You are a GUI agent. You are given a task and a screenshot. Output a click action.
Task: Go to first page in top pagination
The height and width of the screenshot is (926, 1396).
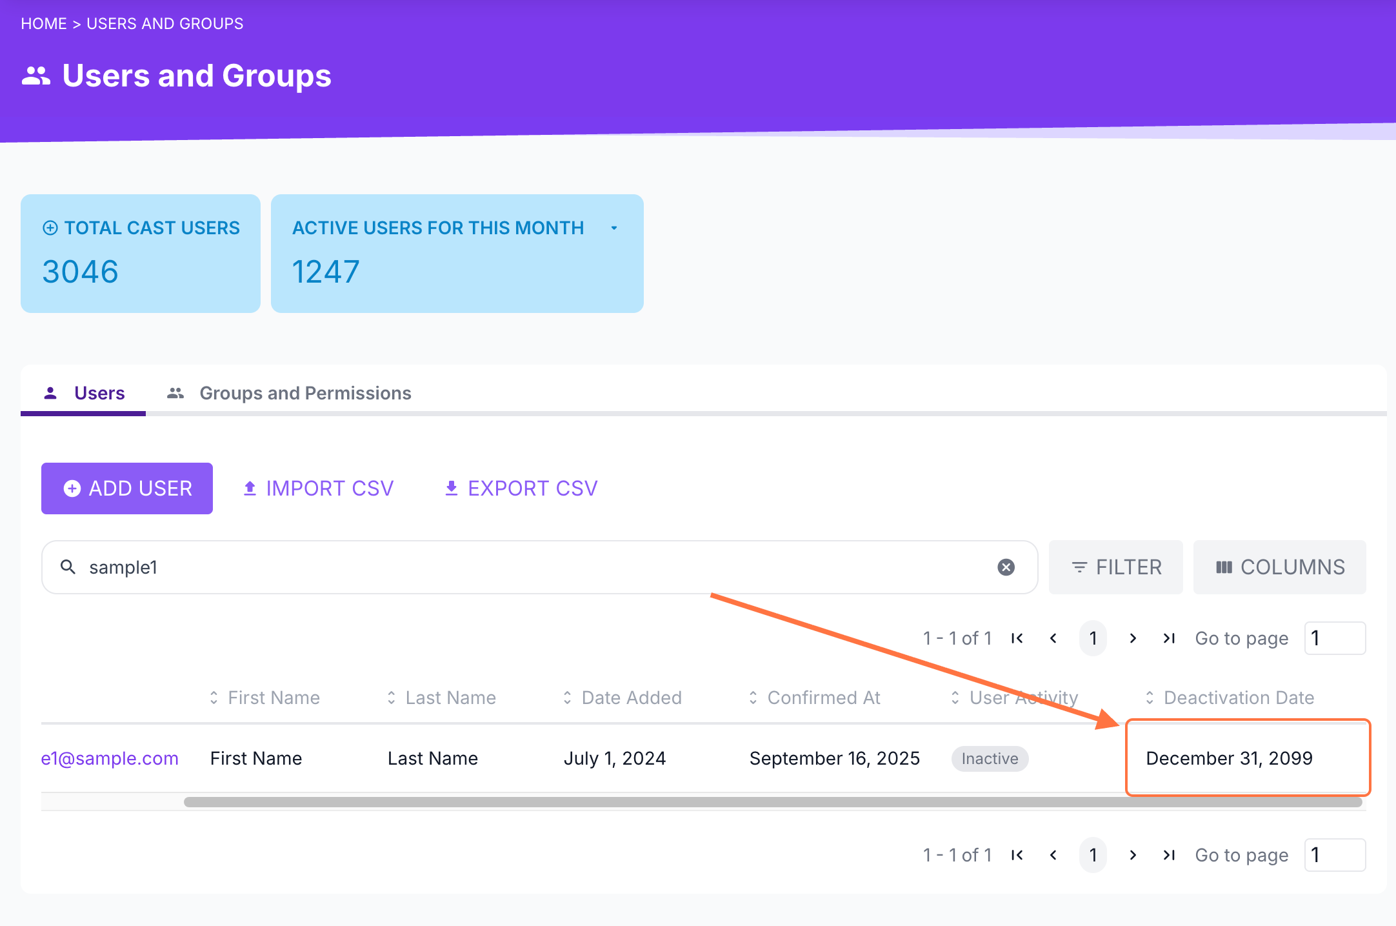click(x=1017, y=638)
